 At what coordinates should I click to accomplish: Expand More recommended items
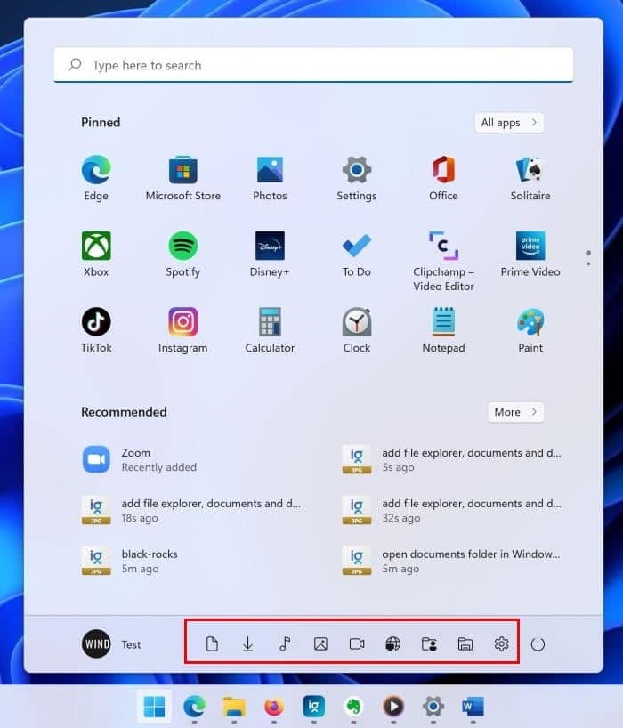point(516,412)
